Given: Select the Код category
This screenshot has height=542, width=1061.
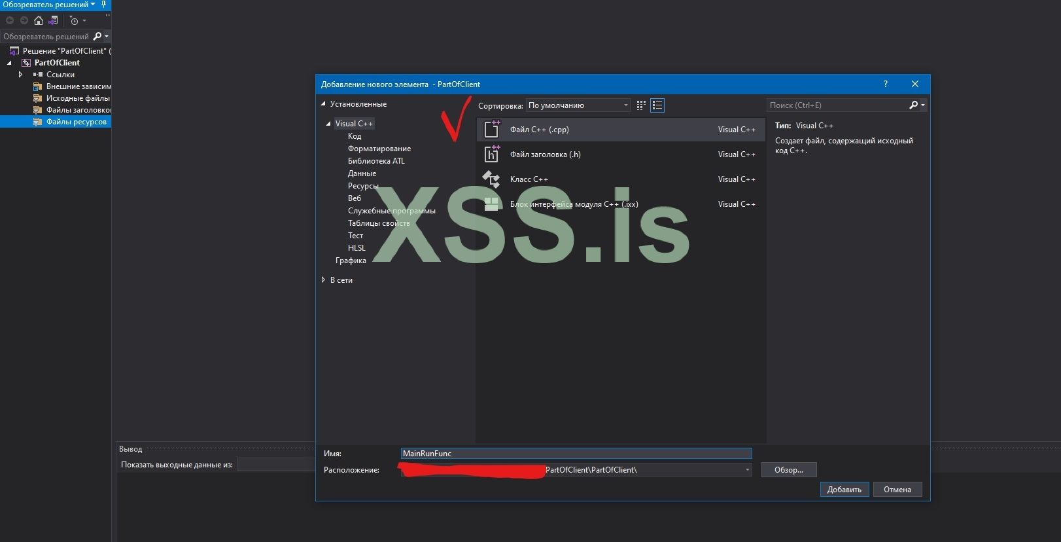Looking at the screenshot, I should pyautogui.click(x=355, y=136).
